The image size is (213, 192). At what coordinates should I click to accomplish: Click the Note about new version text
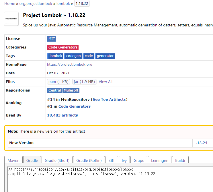click(46, 131)
